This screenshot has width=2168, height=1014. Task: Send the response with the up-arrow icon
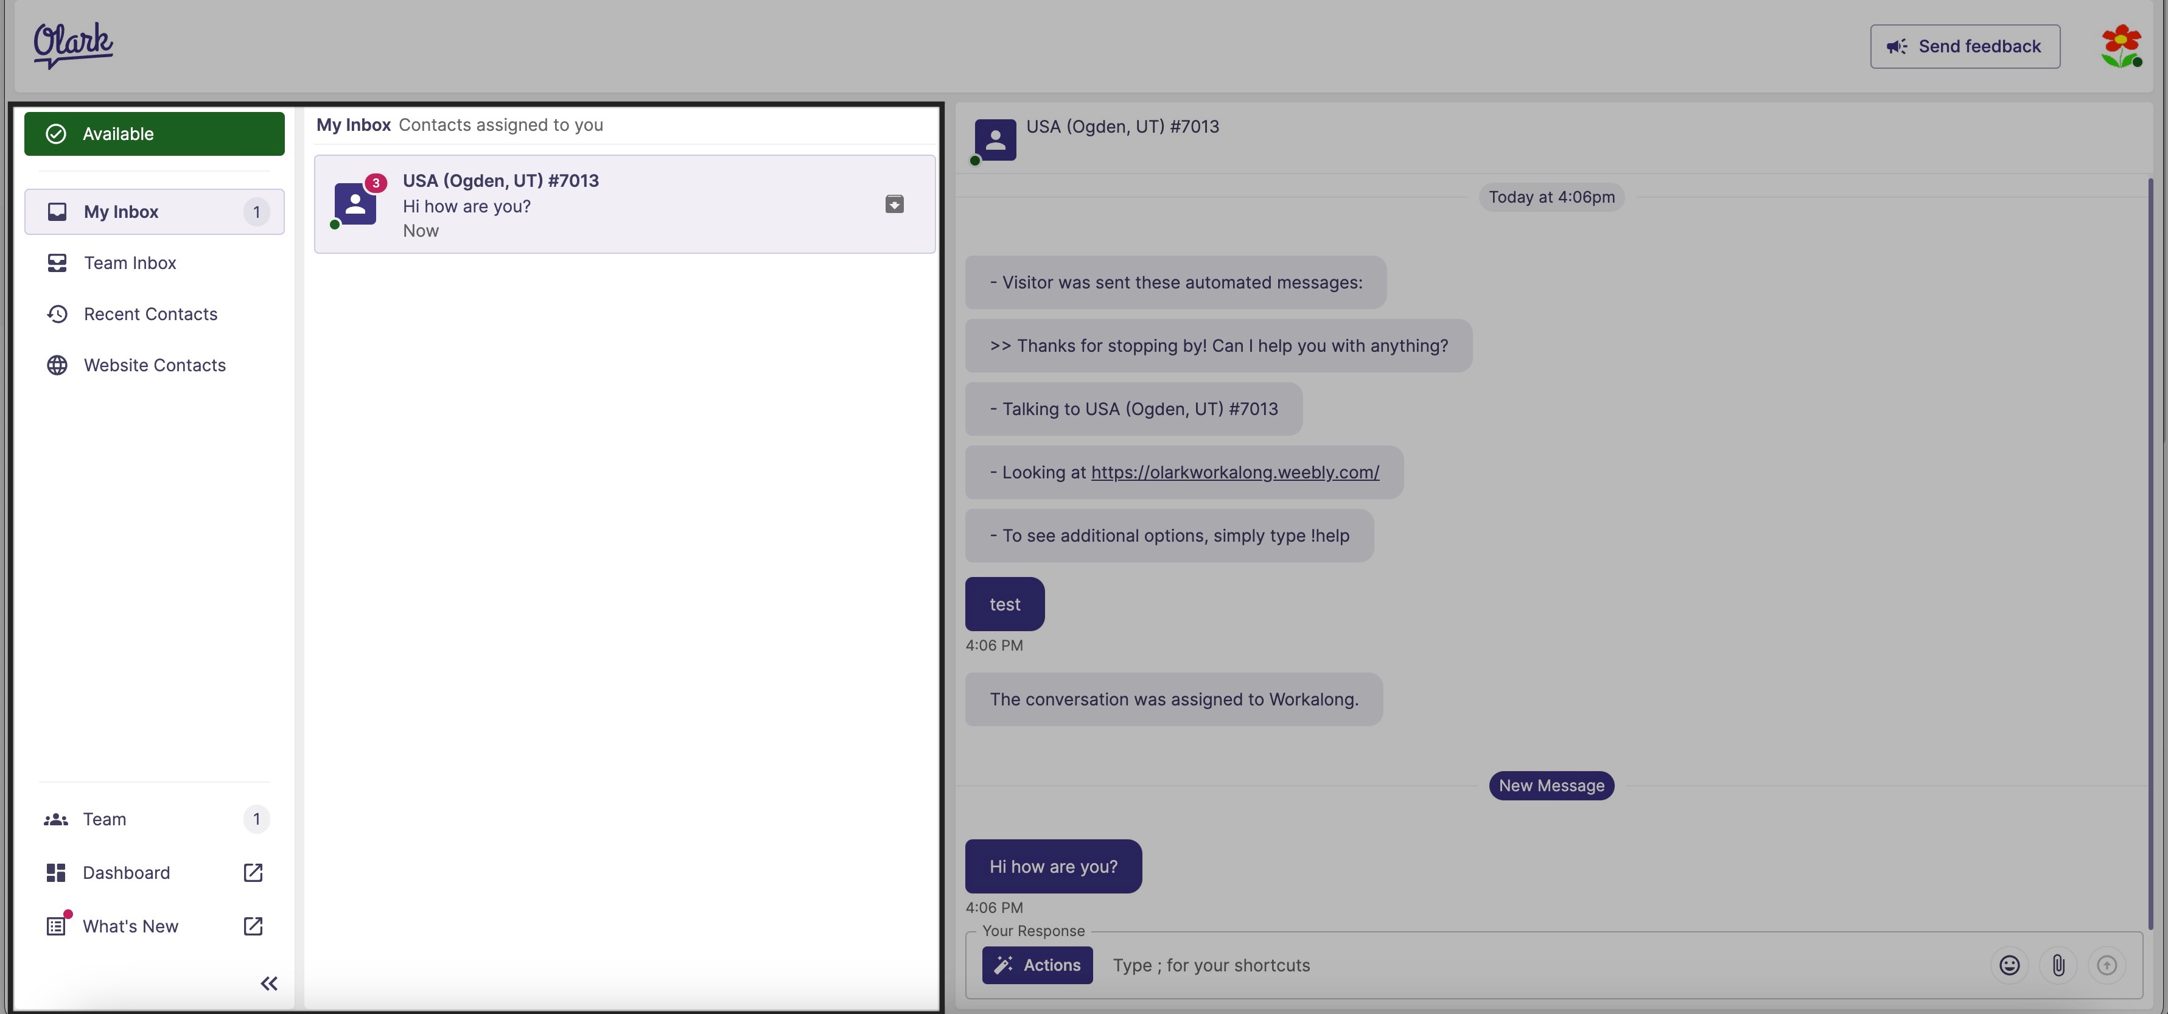coord(2107,965)
